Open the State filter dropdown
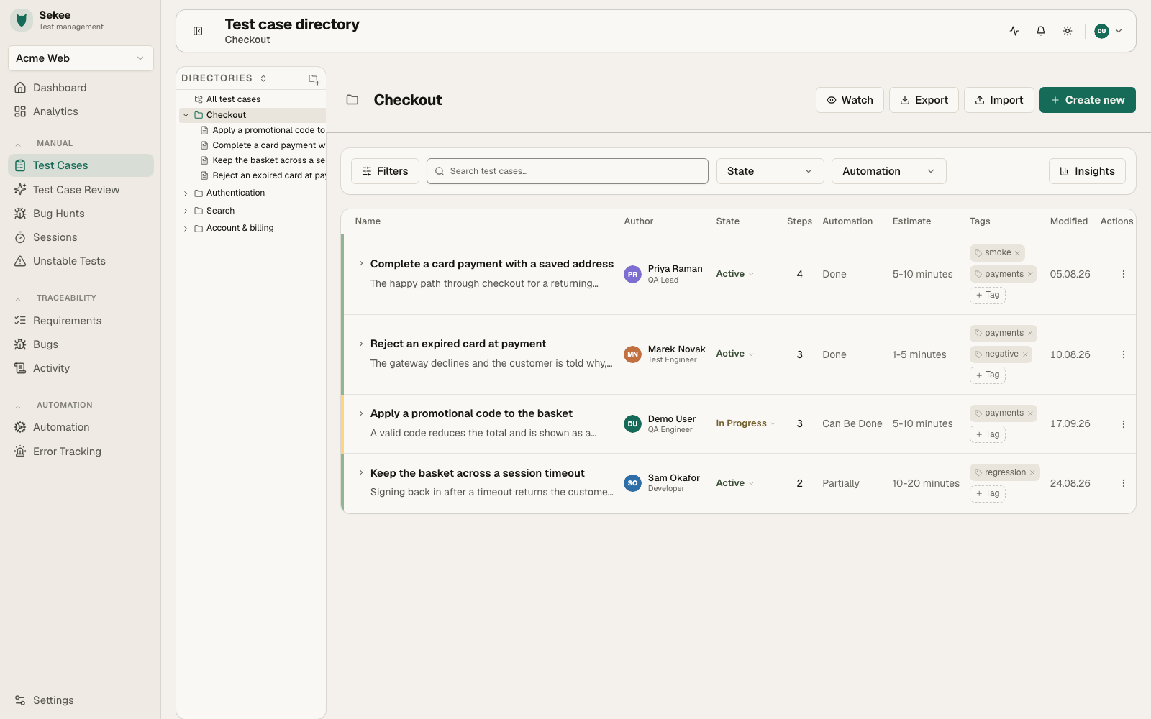Screen dimensions: 1151x719 tap(770, 171)
